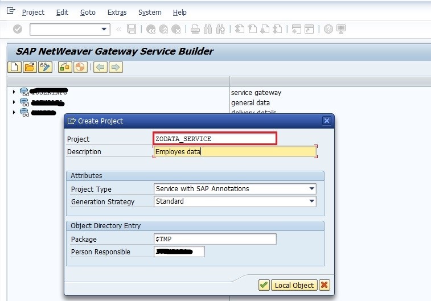Click the Local Object button

click(294, 285)
